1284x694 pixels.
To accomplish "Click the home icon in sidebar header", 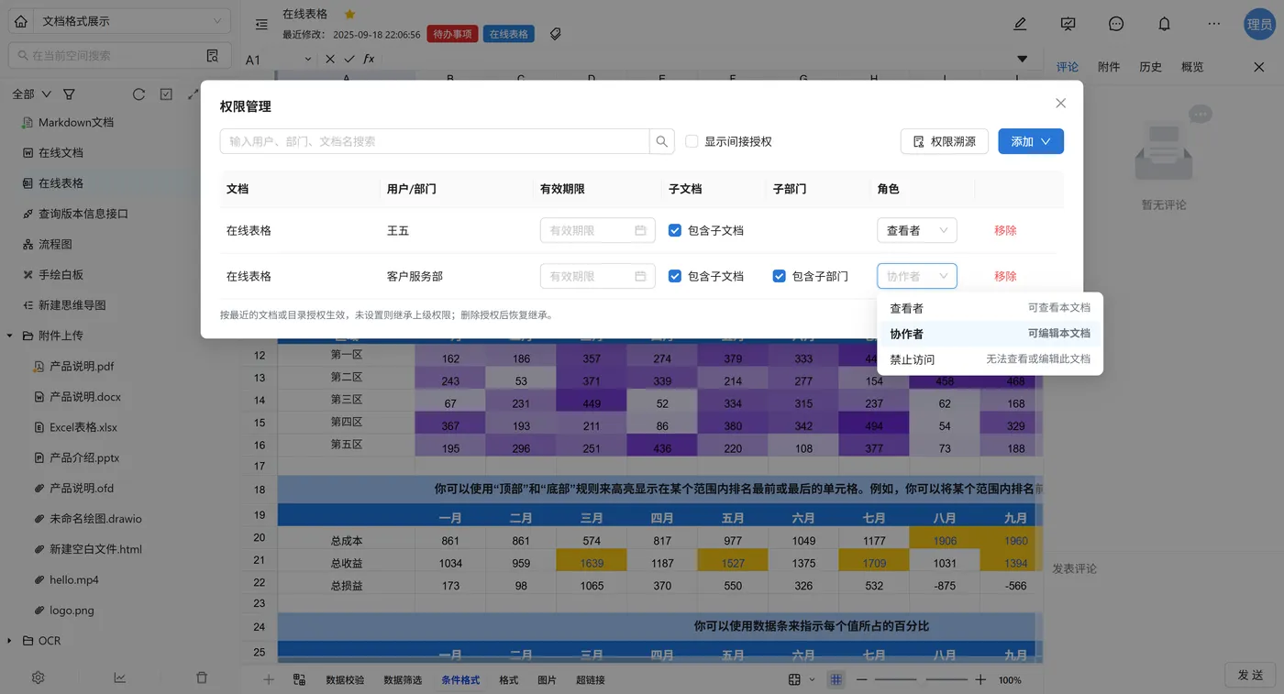I will tap(20, 21).
